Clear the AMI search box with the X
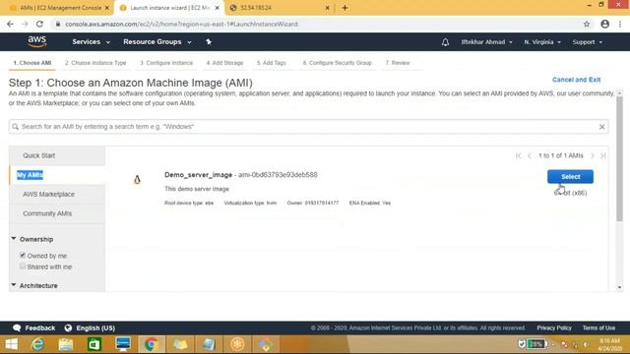This screenshot has height=354, width=630. pyautogui.click(x=601, y=127)
